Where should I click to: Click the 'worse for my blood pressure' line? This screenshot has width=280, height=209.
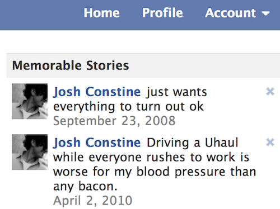tap(155, 172)
